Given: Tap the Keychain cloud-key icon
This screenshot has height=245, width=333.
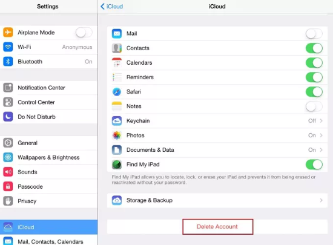Looking at the screenshot, I should pos(117,121).
